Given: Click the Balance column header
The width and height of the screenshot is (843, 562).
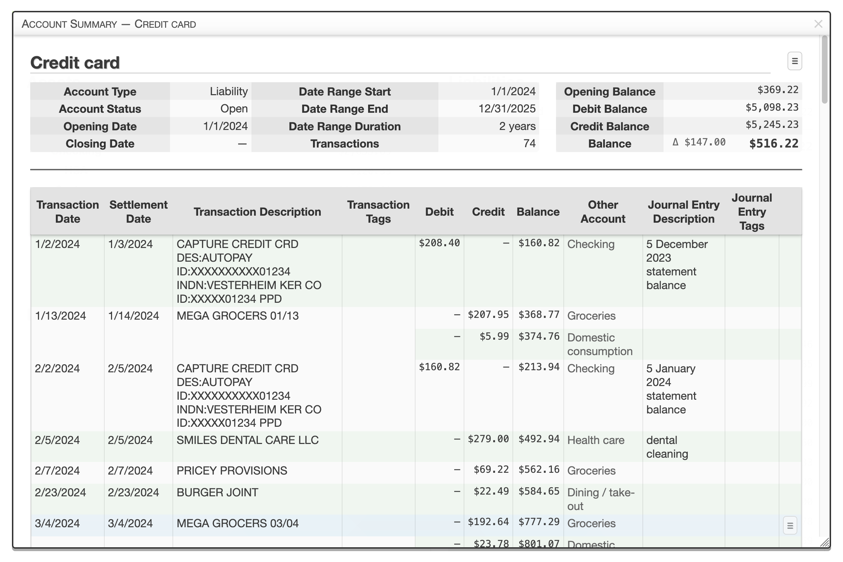Looking at the screenshot, I should pyautogui.click(x=538, y=211).
